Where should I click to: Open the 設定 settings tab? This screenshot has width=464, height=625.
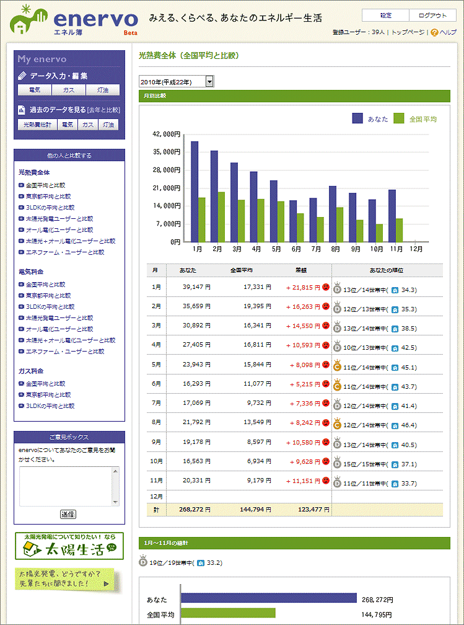click(x=385, y=16)
